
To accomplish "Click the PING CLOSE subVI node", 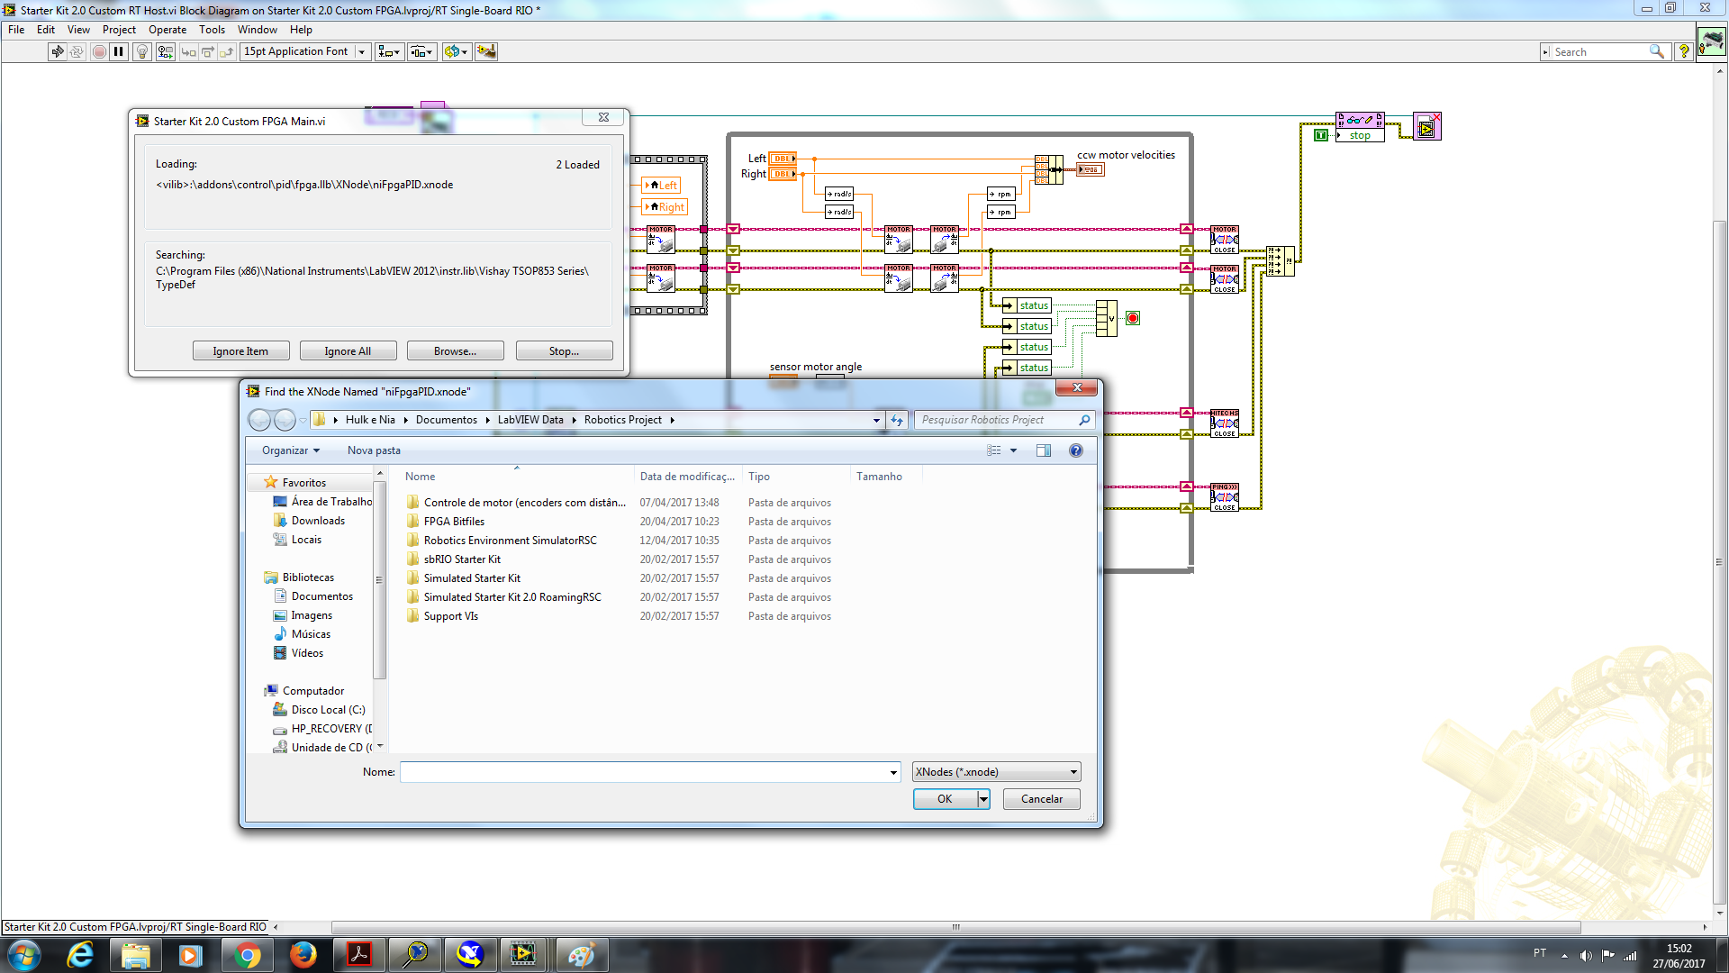I will pos(1224,497).
